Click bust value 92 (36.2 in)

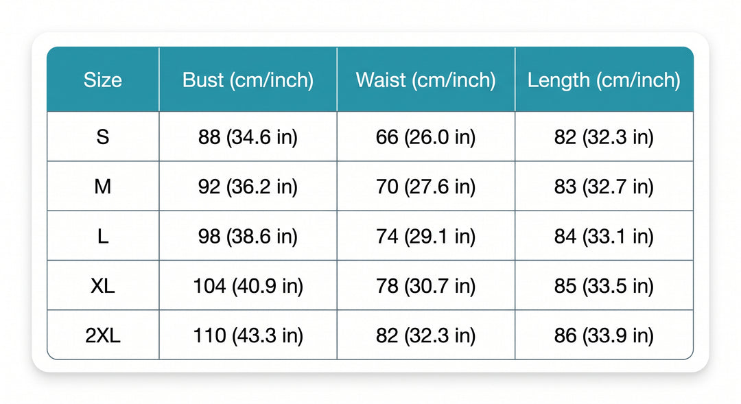click(x=248, y=186)
